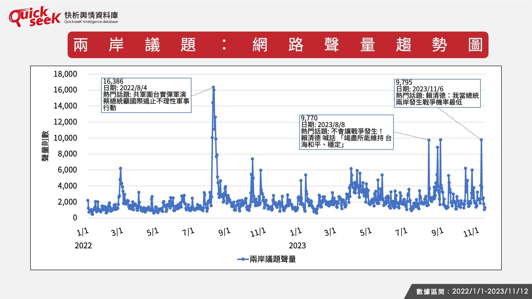Click the y-axis value 8,000
This screenshot has width=532, height=299.
(x=67, y=154)
